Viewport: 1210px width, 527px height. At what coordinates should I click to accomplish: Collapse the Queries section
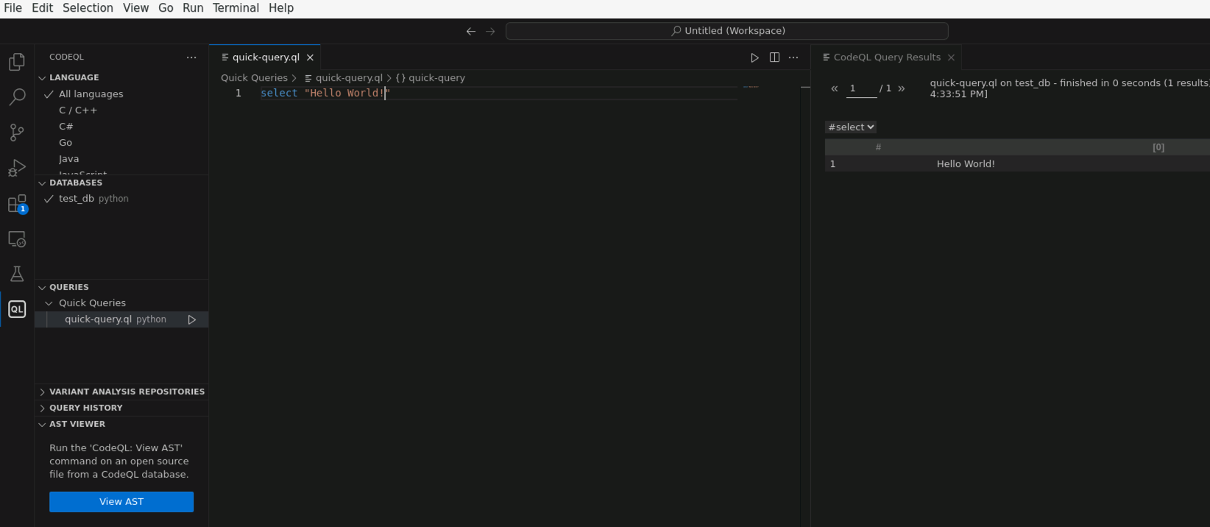click(42, 287)
